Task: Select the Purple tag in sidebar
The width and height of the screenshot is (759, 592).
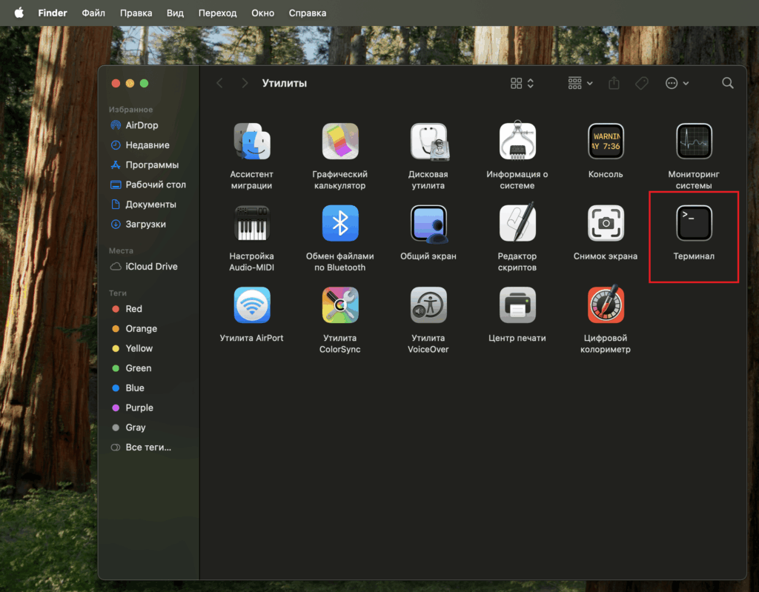Action: (x=139, y=408)
